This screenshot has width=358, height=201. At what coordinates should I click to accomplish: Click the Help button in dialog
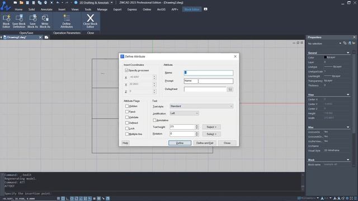click(x=125, y=143)
